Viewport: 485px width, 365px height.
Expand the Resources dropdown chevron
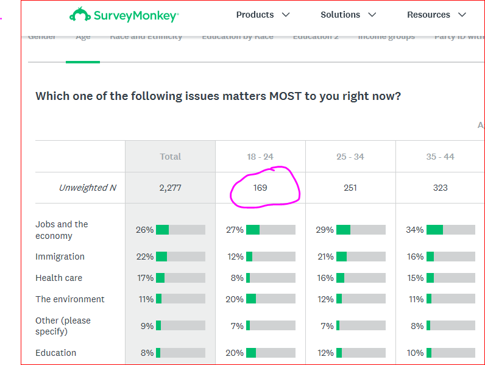click(462, 15)
